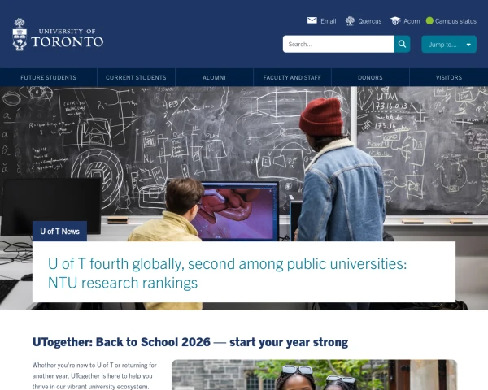Open the Donors menu item
Screen dimensions: 488x390
370,77
